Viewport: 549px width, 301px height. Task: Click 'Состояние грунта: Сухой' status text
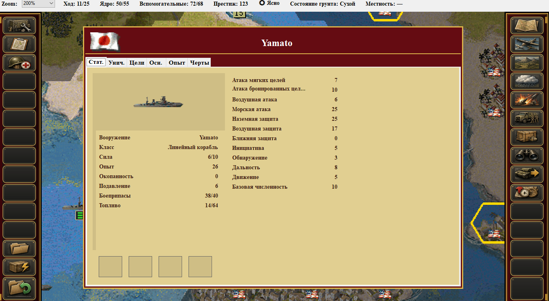click(x=322, y=4)
